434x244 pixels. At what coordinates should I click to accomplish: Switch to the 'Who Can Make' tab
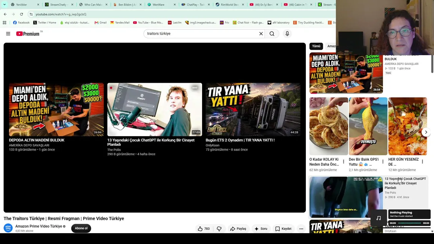(93, 5)
